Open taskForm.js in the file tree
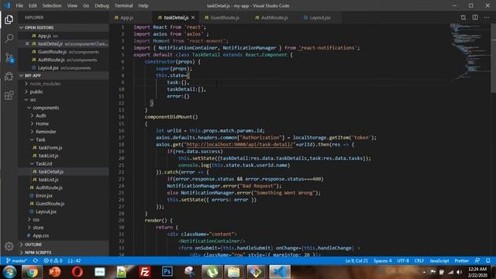Viewport: 496px width, 279px height. pos(50,148)
